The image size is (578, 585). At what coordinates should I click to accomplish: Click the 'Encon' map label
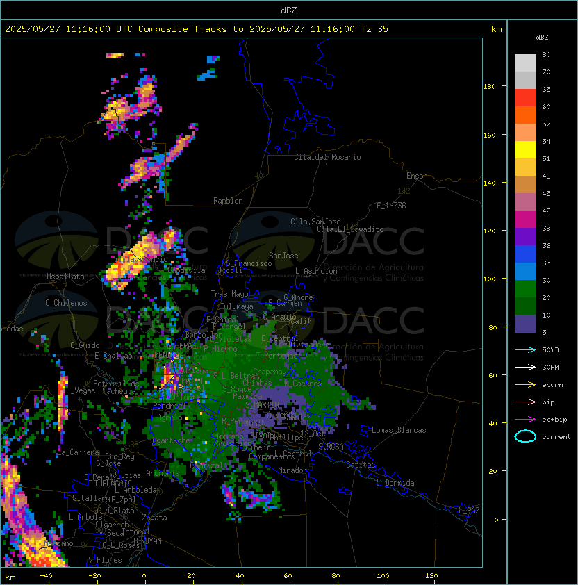coord(417,176)
